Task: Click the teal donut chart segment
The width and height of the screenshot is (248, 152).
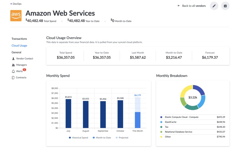Action: click(x=191, y=108)
